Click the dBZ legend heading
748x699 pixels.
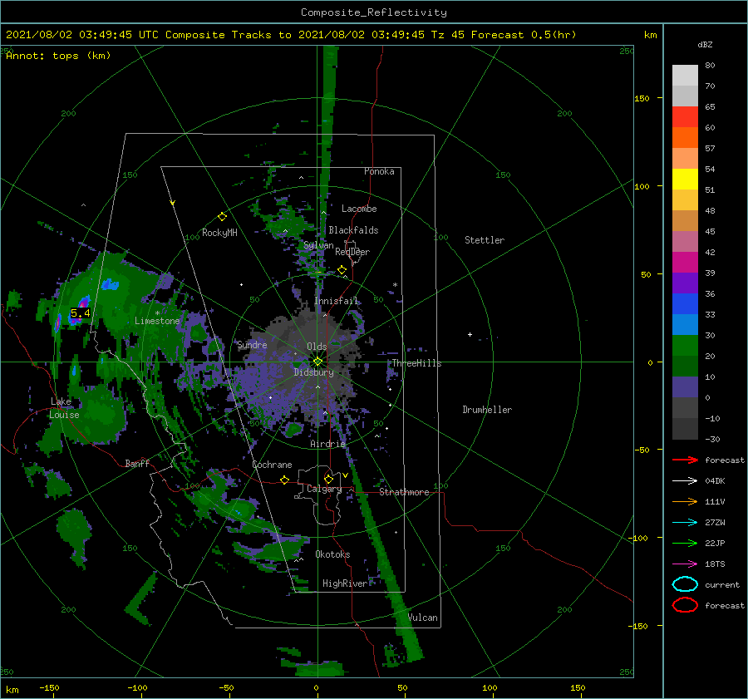(705, 45)
